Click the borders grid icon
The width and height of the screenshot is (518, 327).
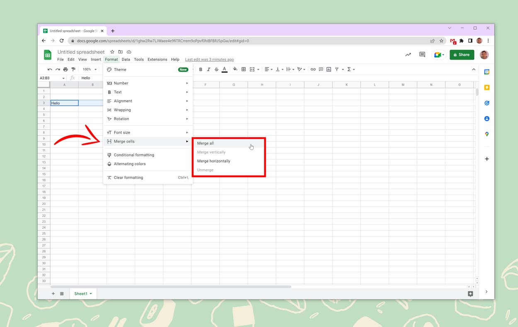(244, 70)
